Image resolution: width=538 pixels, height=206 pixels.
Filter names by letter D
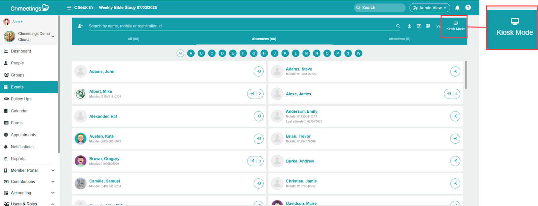222,53
